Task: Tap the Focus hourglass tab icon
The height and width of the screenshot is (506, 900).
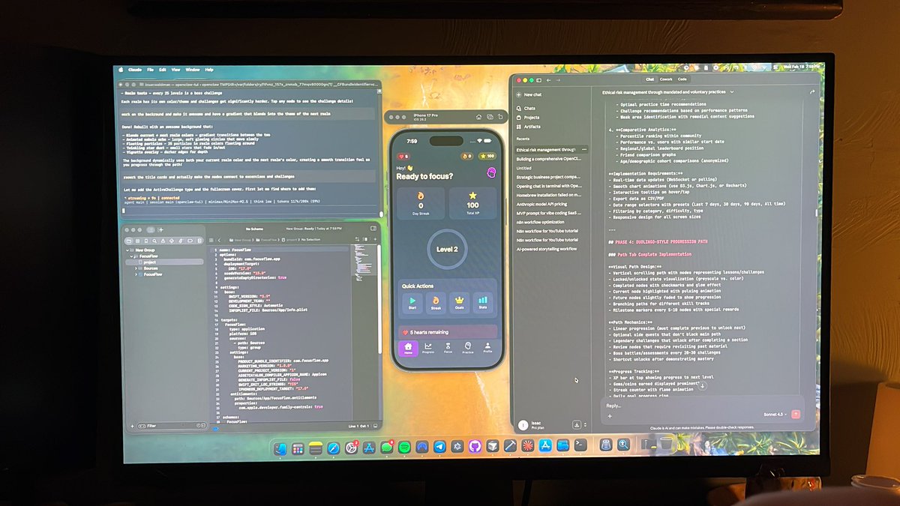Action: (x=448, y=346)
